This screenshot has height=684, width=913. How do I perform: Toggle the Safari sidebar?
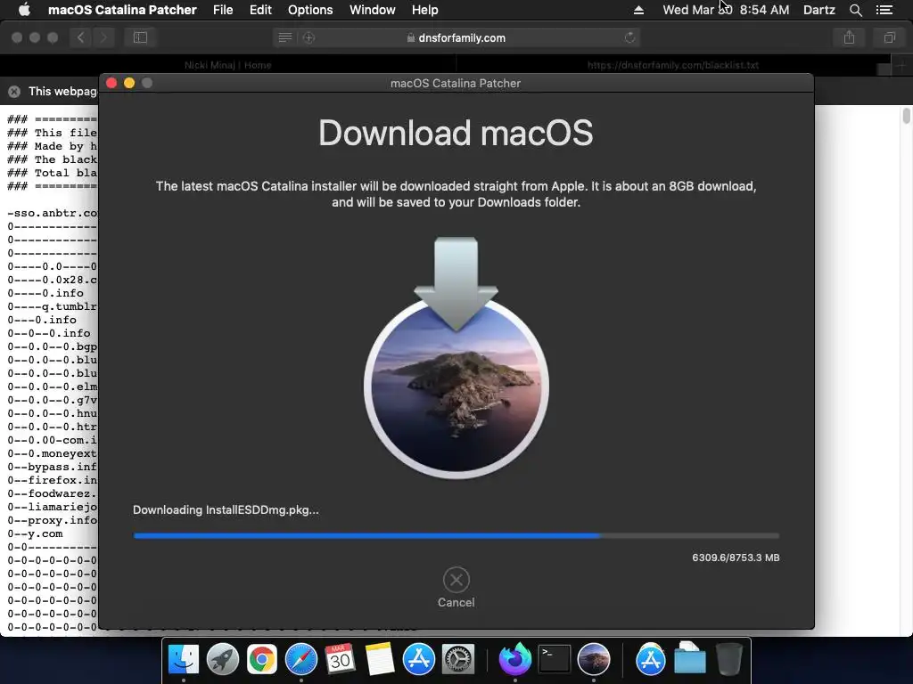pos(140,37)
